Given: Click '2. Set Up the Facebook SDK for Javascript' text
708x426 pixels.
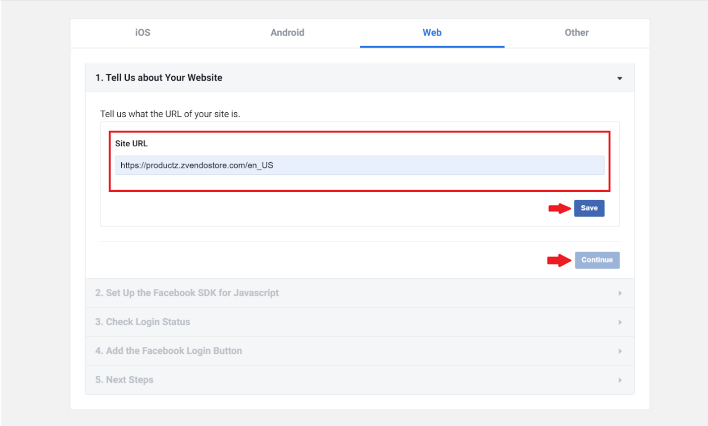Looking at the screenshot, I should click(187, 293).
